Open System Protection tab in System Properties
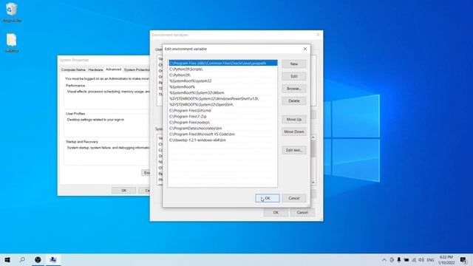 point(137,69)
